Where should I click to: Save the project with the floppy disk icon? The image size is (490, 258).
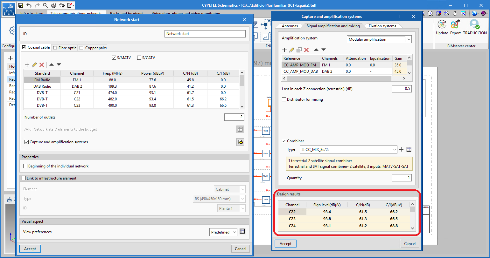pyautogui.click(x=21, y=5)
